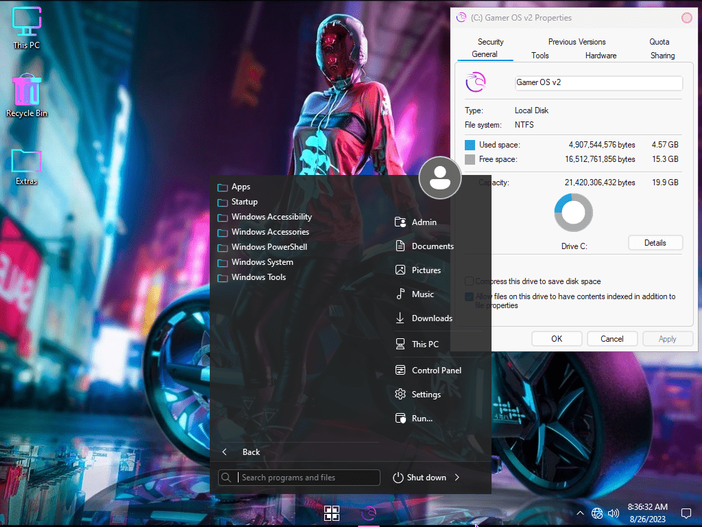Image resolution: width=702 pixels, height=527 pixels.
Task: Switch to Sharing tab
Action: pos(663,56)
